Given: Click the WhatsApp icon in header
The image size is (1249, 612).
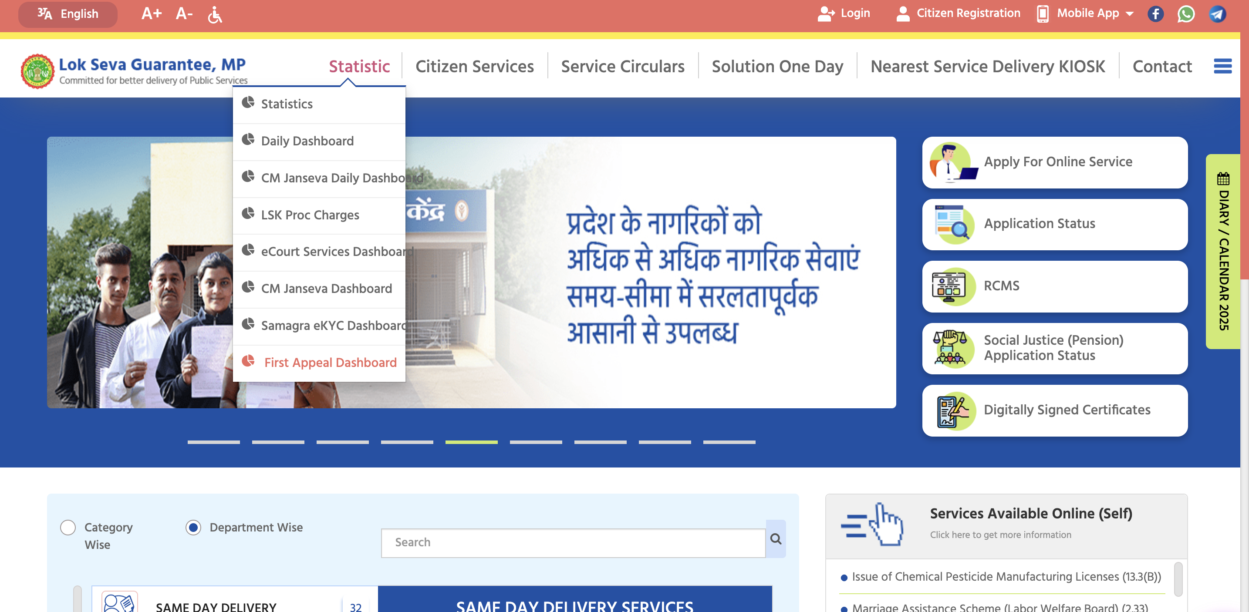Looking at the screenshot, I should [x=1185, y=13].
